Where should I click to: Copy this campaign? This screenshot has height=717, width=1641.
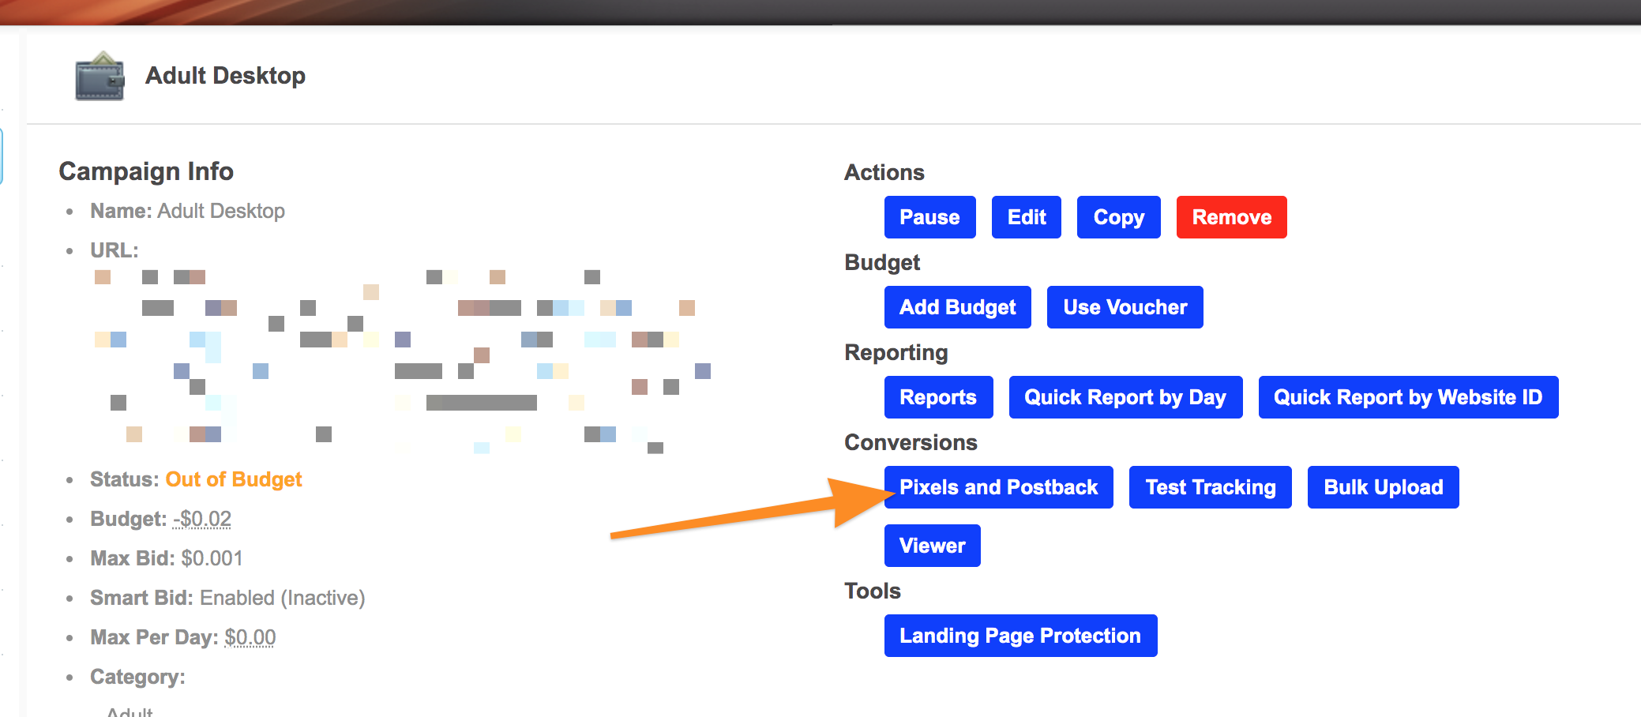coord(1118,217)
